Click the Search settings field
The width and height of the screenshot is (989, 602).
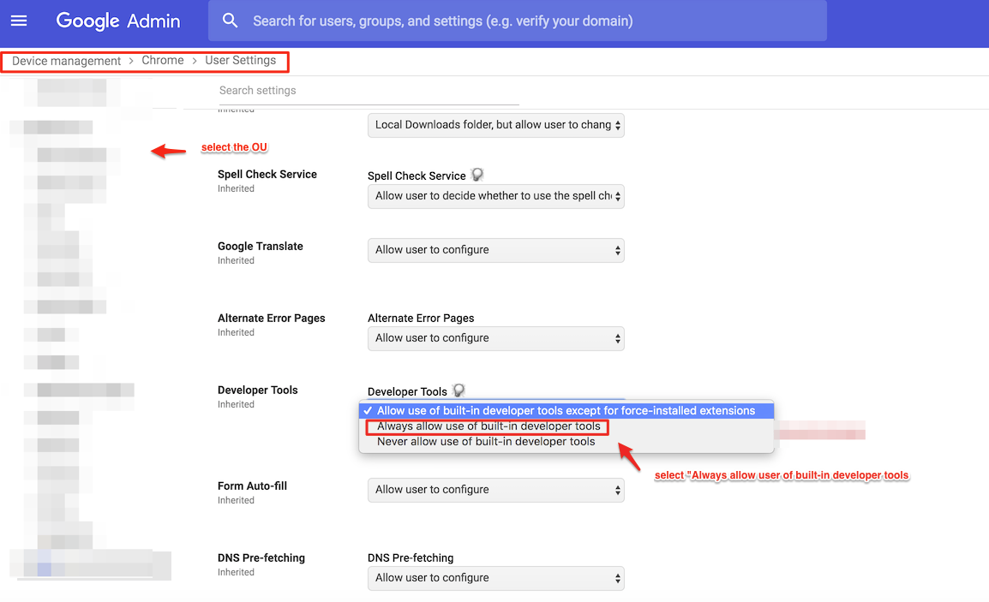[x=369, y=91]
